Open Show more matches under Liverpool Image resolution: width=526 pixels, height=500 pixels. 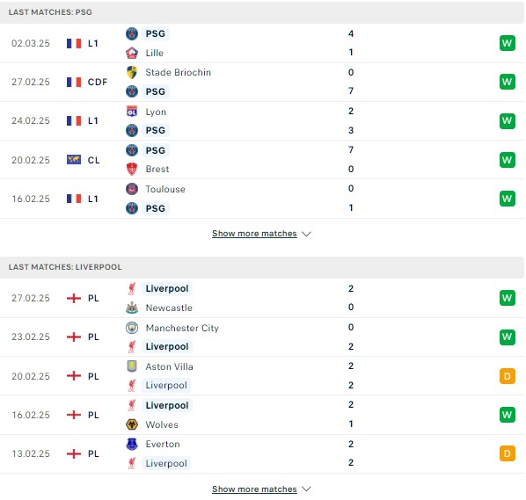(x=254, y=489)
